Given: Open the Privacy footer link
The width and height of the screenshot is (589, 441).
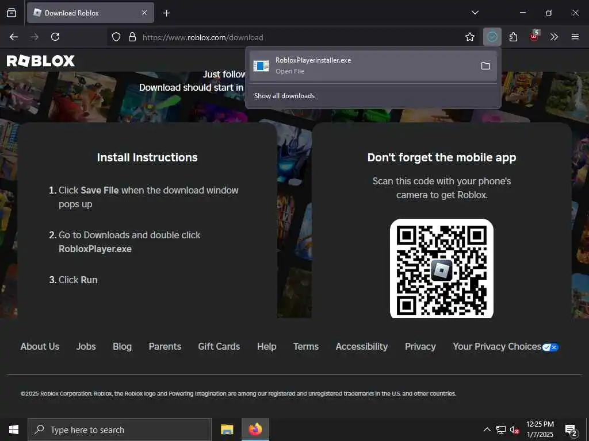Looking at the screenshot, I should pyautogui.click(x=420, y=346).
